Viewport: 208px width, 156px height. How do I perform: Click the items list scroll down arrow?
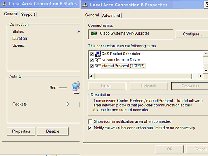(206, 71)
